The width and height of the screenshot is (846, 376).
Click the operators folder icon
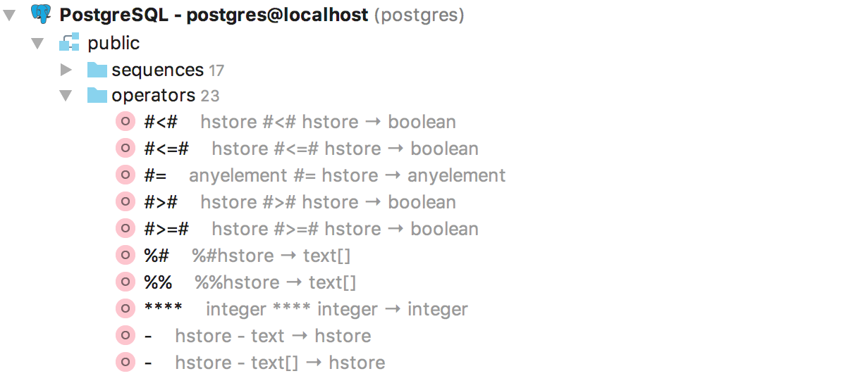97,95
